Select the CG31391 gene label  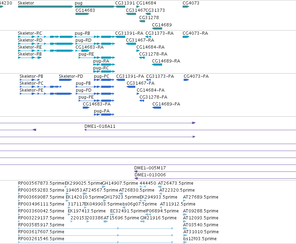[125, 3]
